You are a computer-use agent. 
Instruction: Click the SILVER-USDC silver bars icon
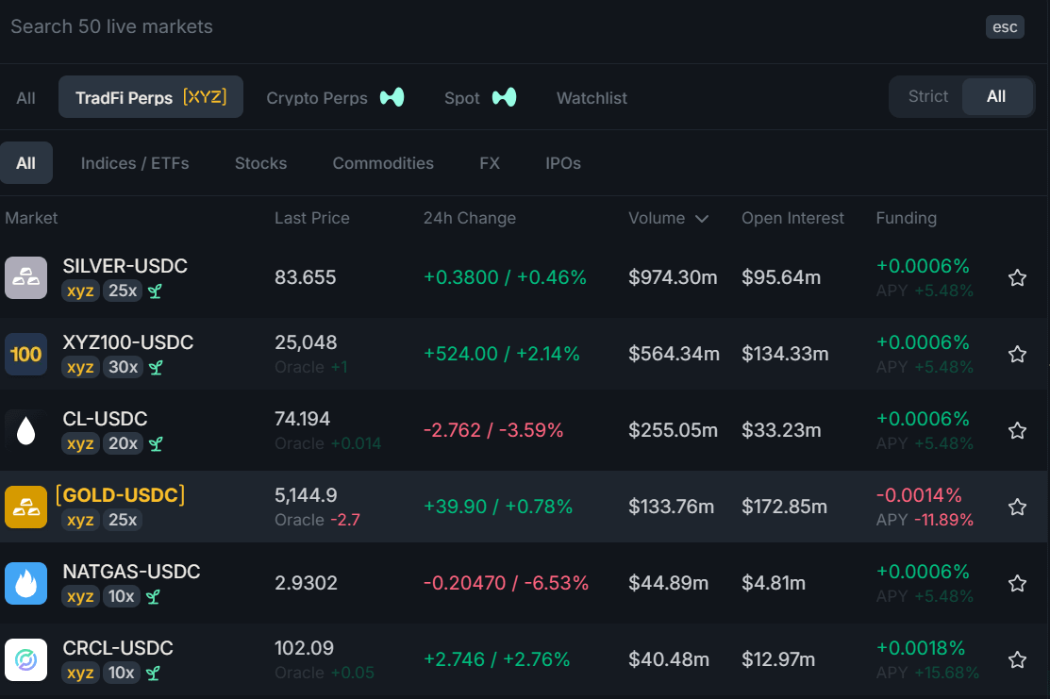25,278
